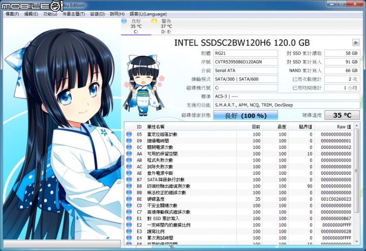
Task: Click the SSD total writes value 91 GB
Action: (342, 62)
